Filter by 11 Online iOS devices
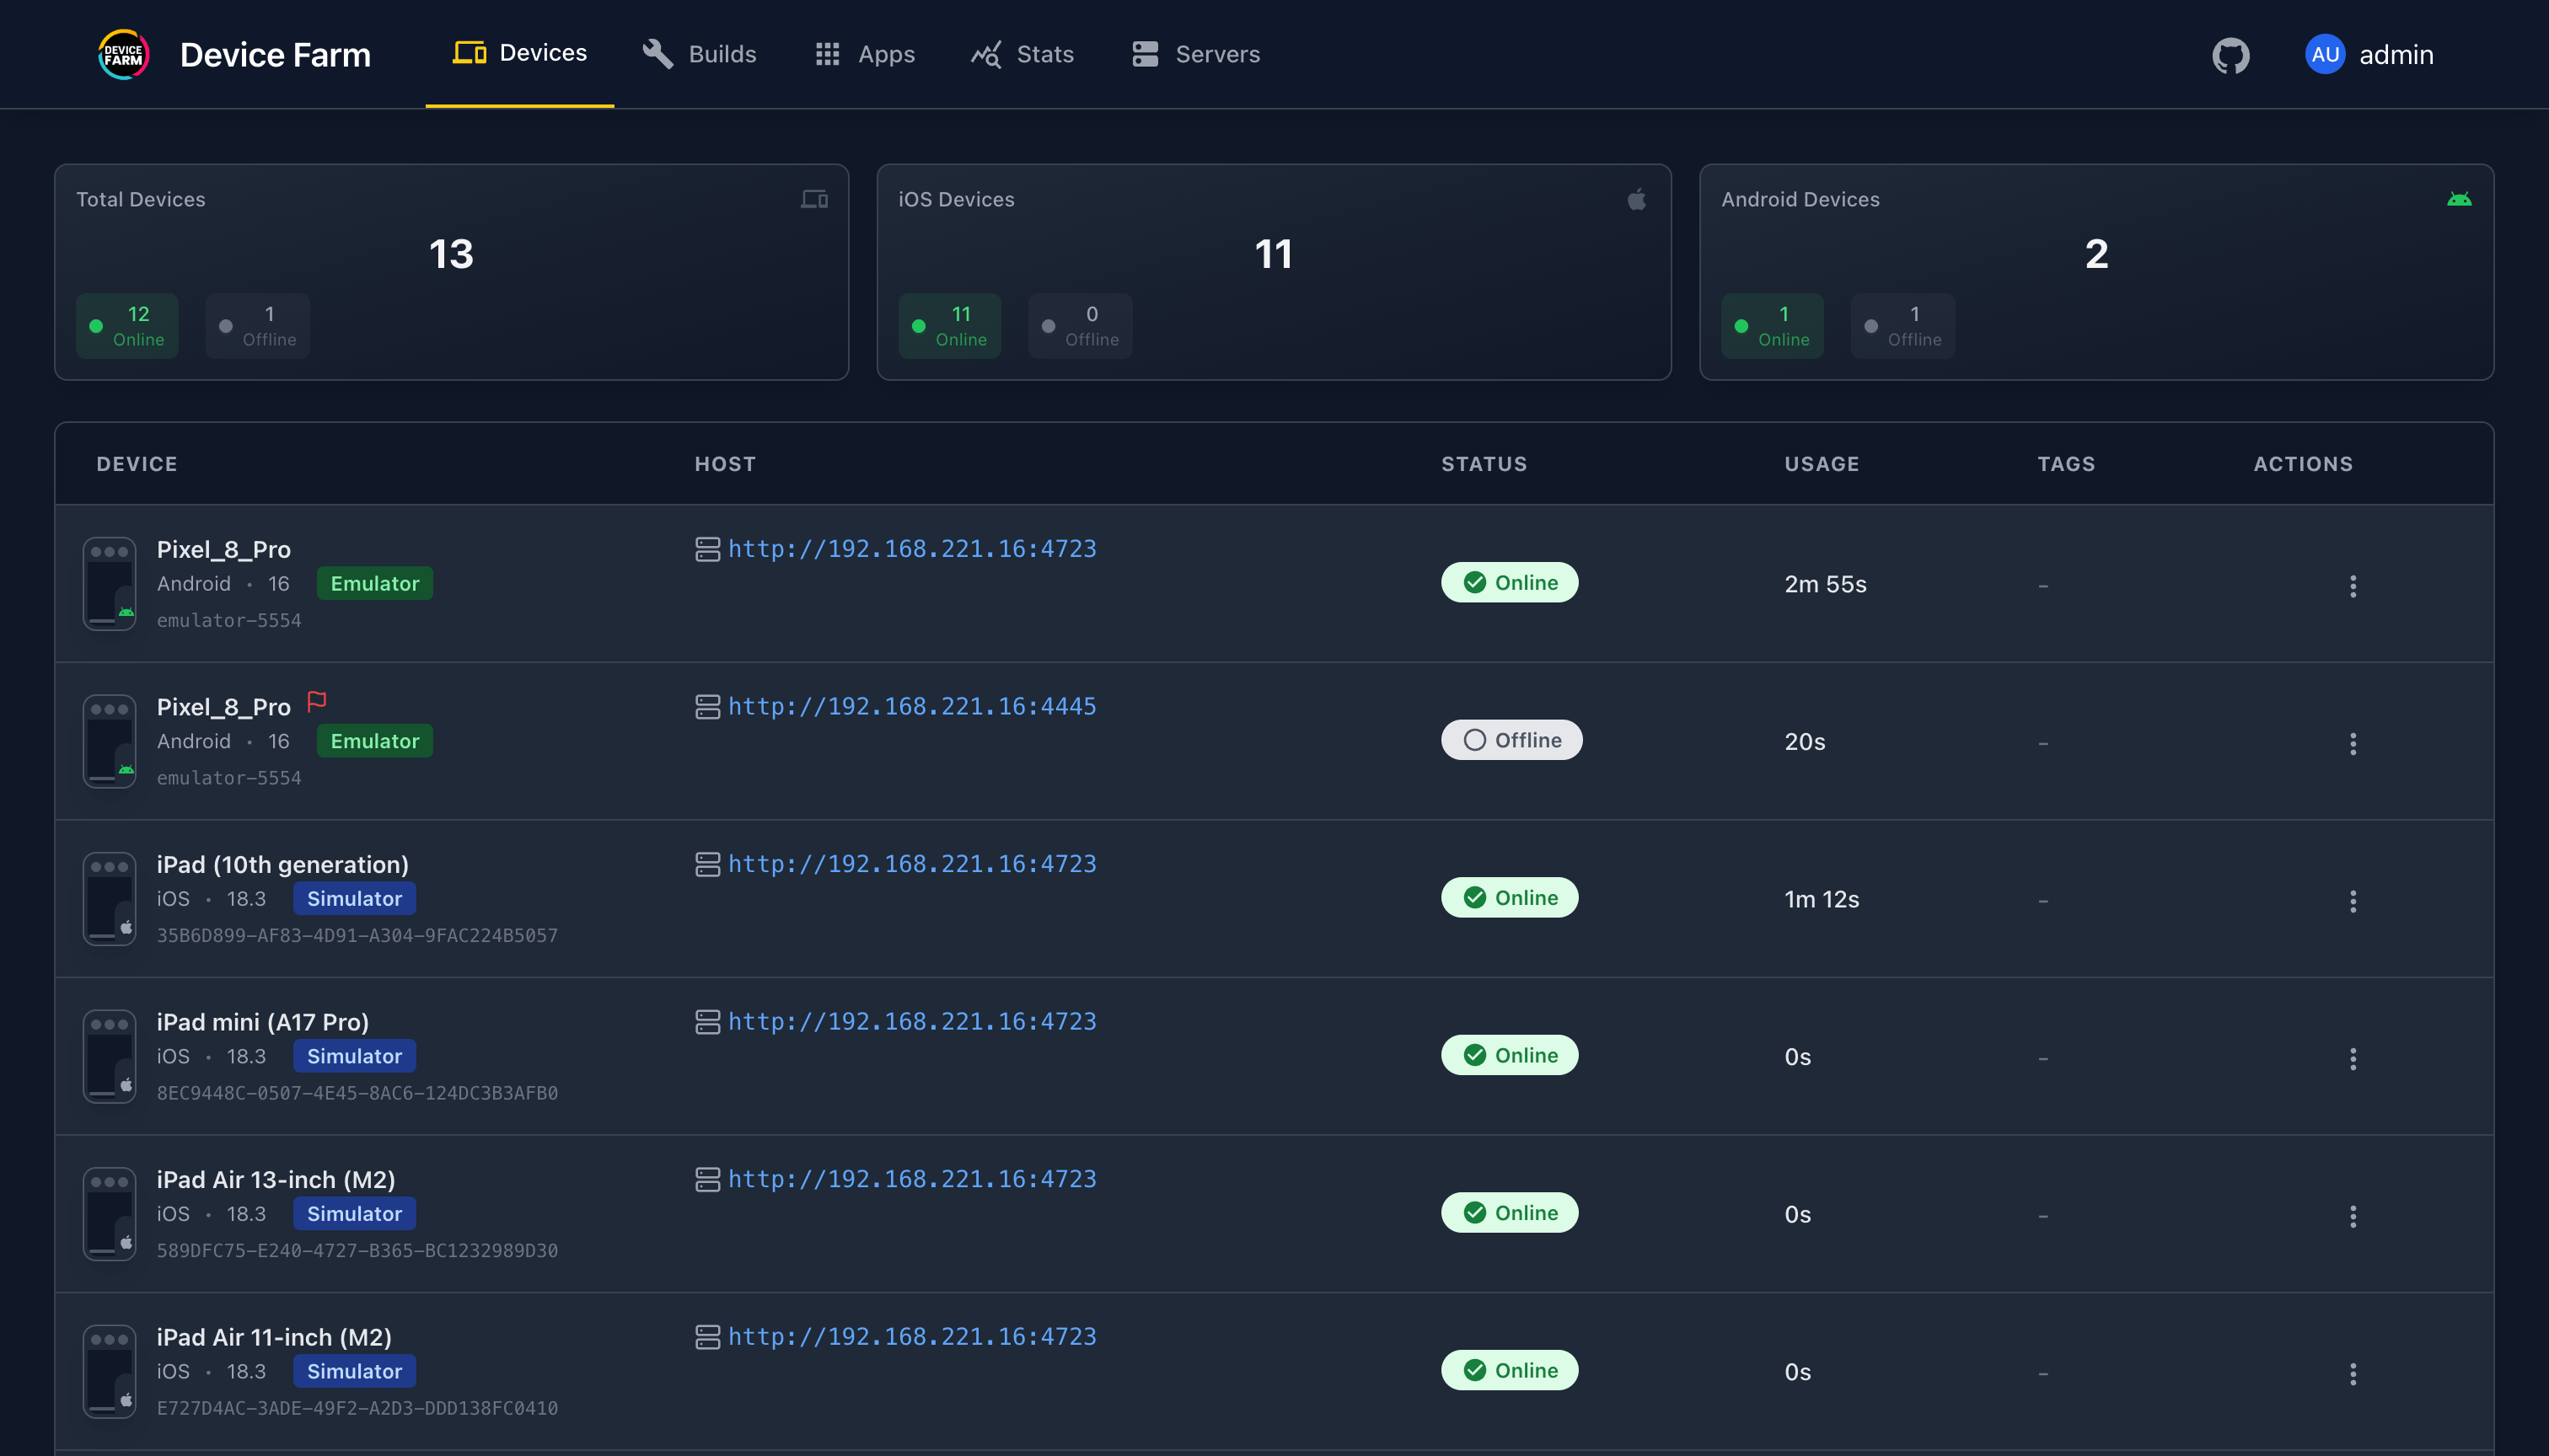The height and width of the screenshot is (1456, 2549). pos(949,326)
